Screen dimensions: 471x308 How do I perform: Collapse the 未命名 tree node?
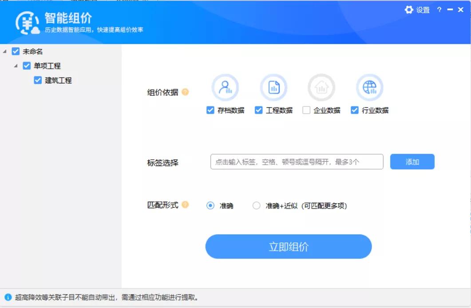coord(4,52)
